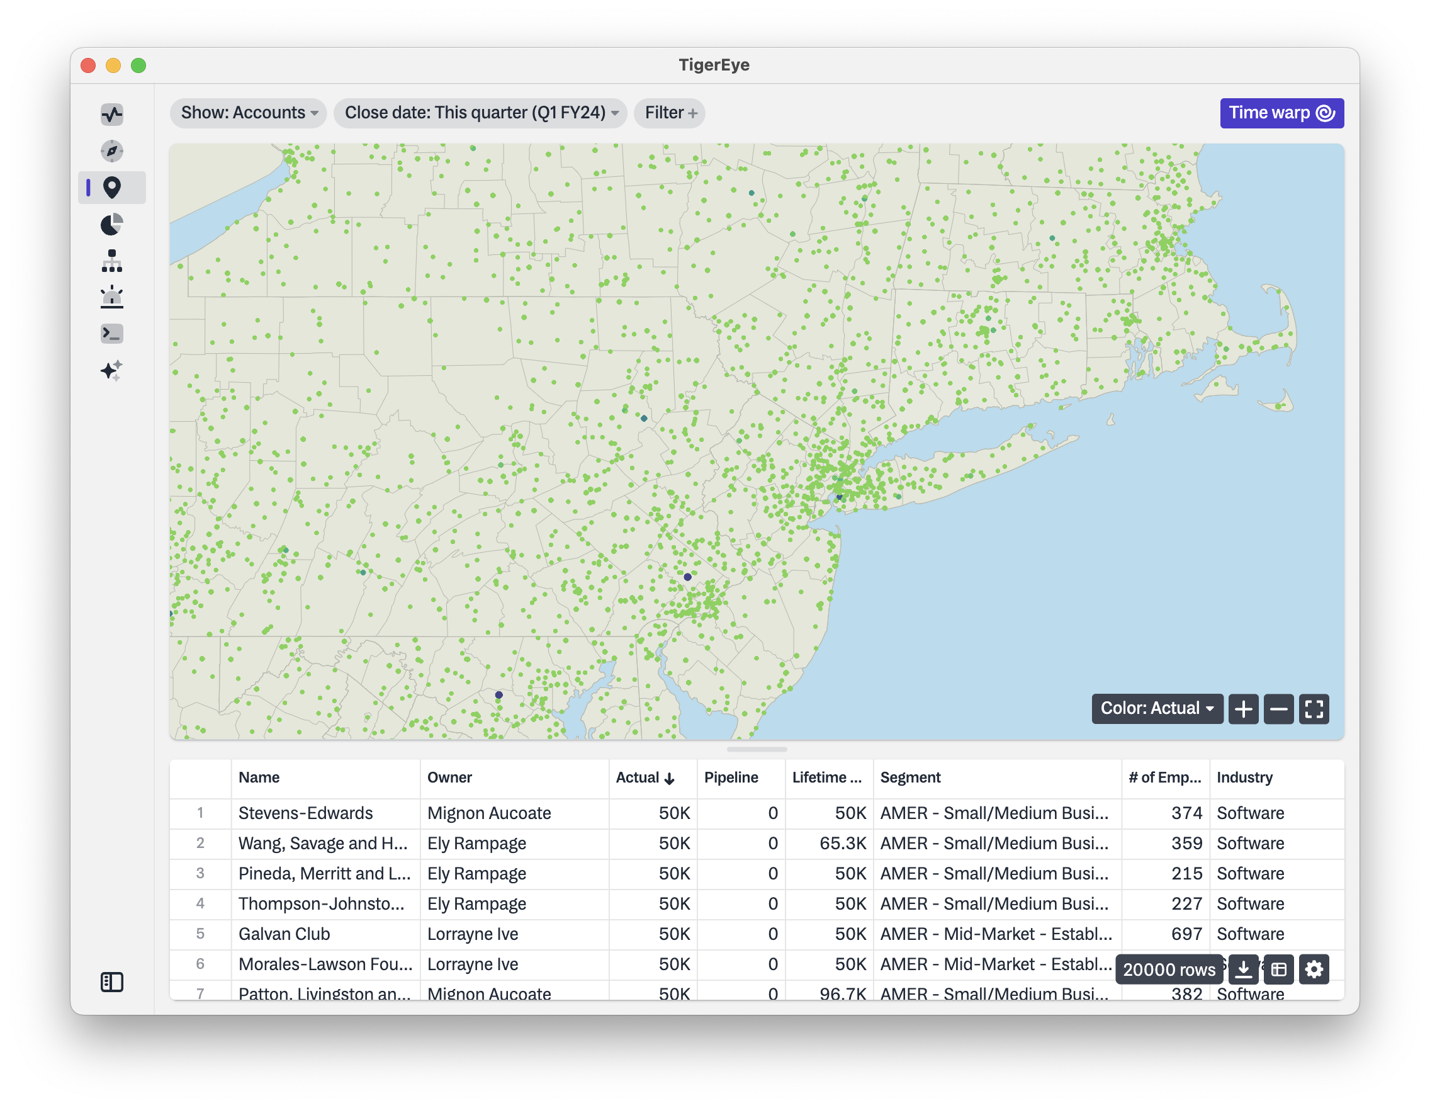Viewport: 1430px width, 1108px height.
Task: Toggle the sidebar panel icon
Action: pyautogui.click(x=112, y=981)
